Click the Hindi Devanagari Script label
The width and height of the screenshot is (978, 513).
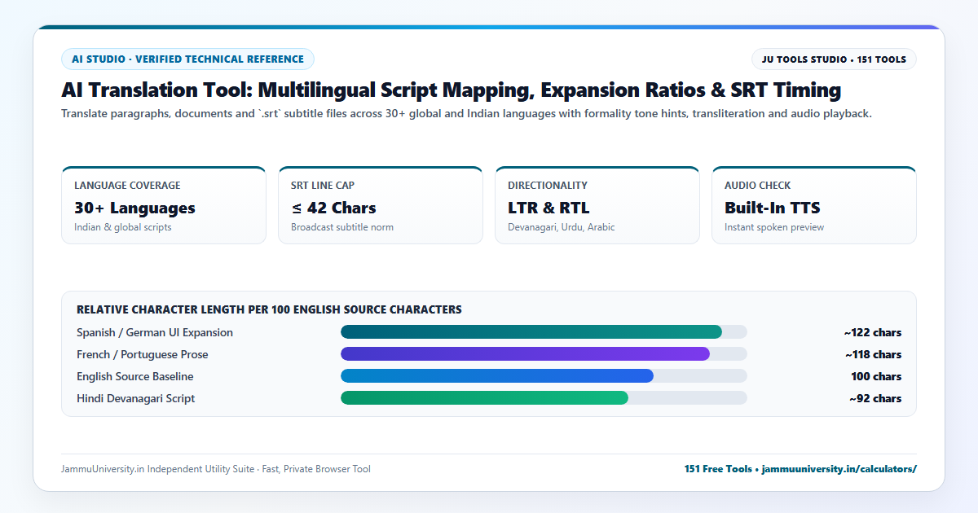[136, 398]
